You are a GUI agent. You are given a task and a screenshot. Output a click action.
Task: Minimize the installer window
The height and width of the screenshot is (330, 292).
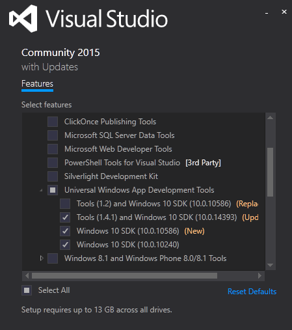(267, 13)
